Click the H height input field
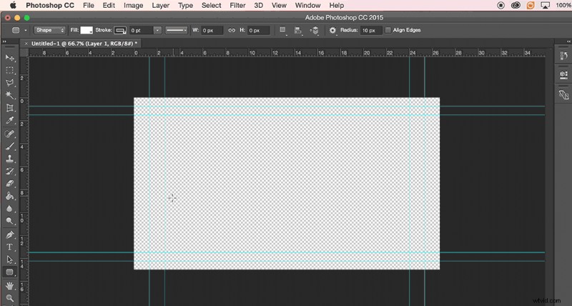The height and width of the screenshot is (306, 572). tap(258, 30)
